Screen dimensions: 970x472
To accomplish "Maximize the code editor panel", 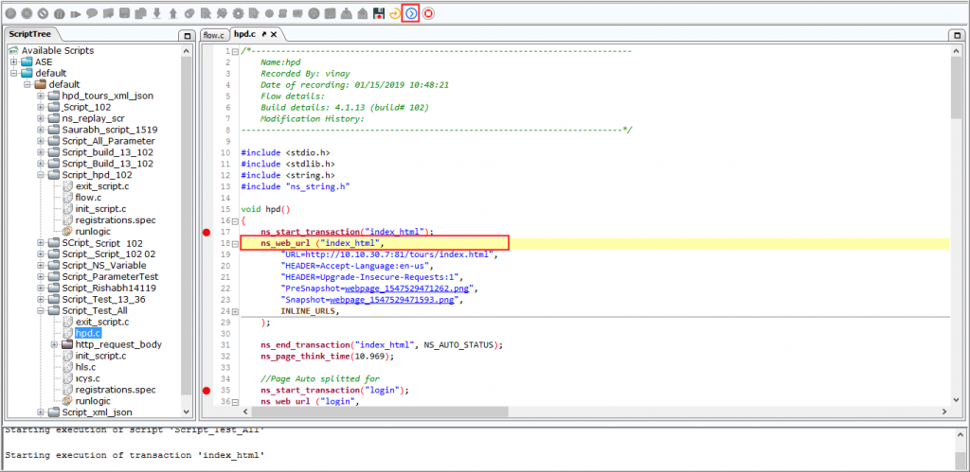I will tap(957, 35).
